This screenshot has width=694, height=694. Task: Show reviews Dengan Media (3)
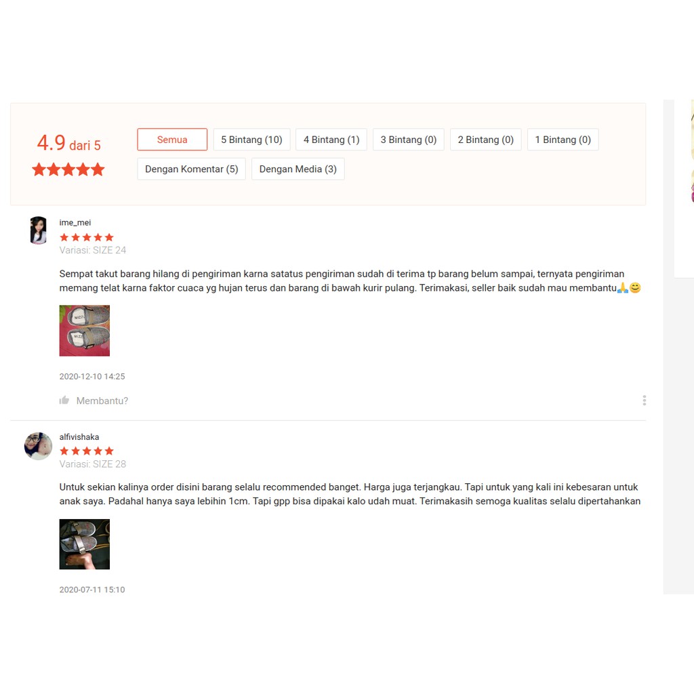point(298,169)
